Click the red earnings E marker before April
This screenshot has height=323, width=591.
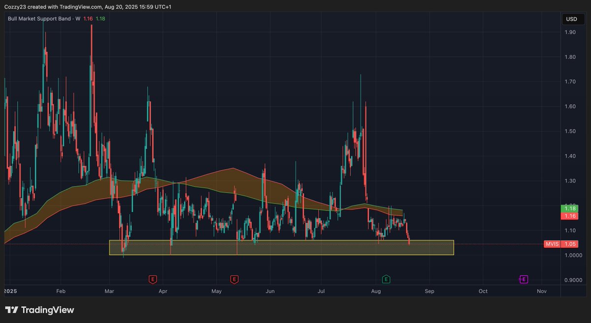pos(153,279)
